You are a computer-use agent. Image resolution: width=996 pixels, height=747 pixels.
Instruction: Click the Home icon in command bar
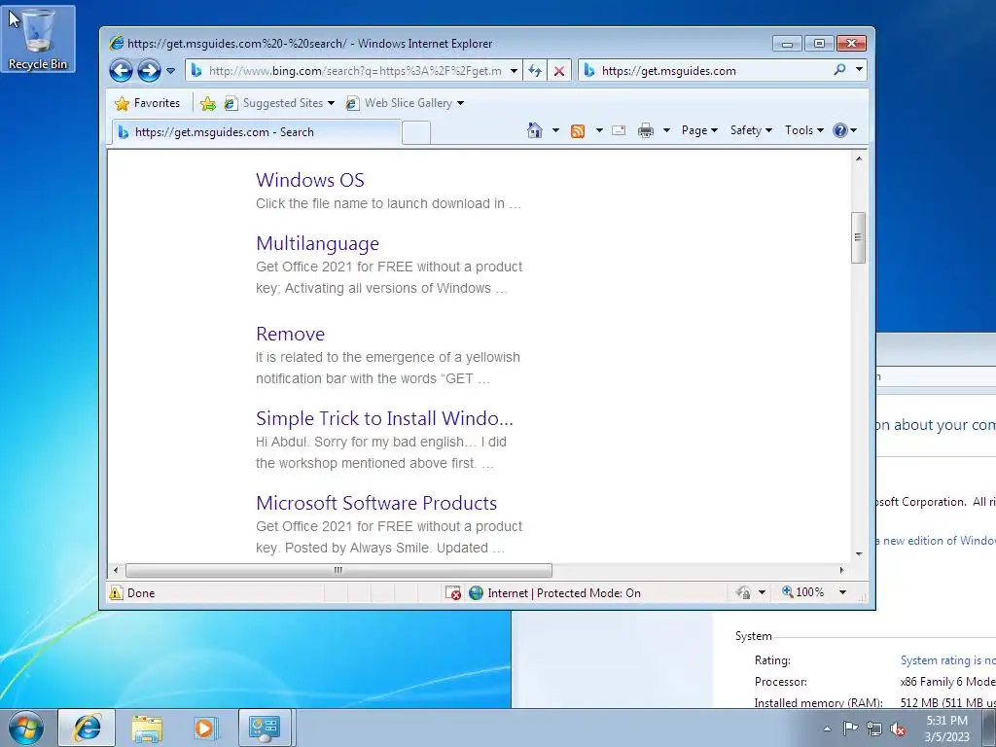pyautogui.click(x=535, y=130)
